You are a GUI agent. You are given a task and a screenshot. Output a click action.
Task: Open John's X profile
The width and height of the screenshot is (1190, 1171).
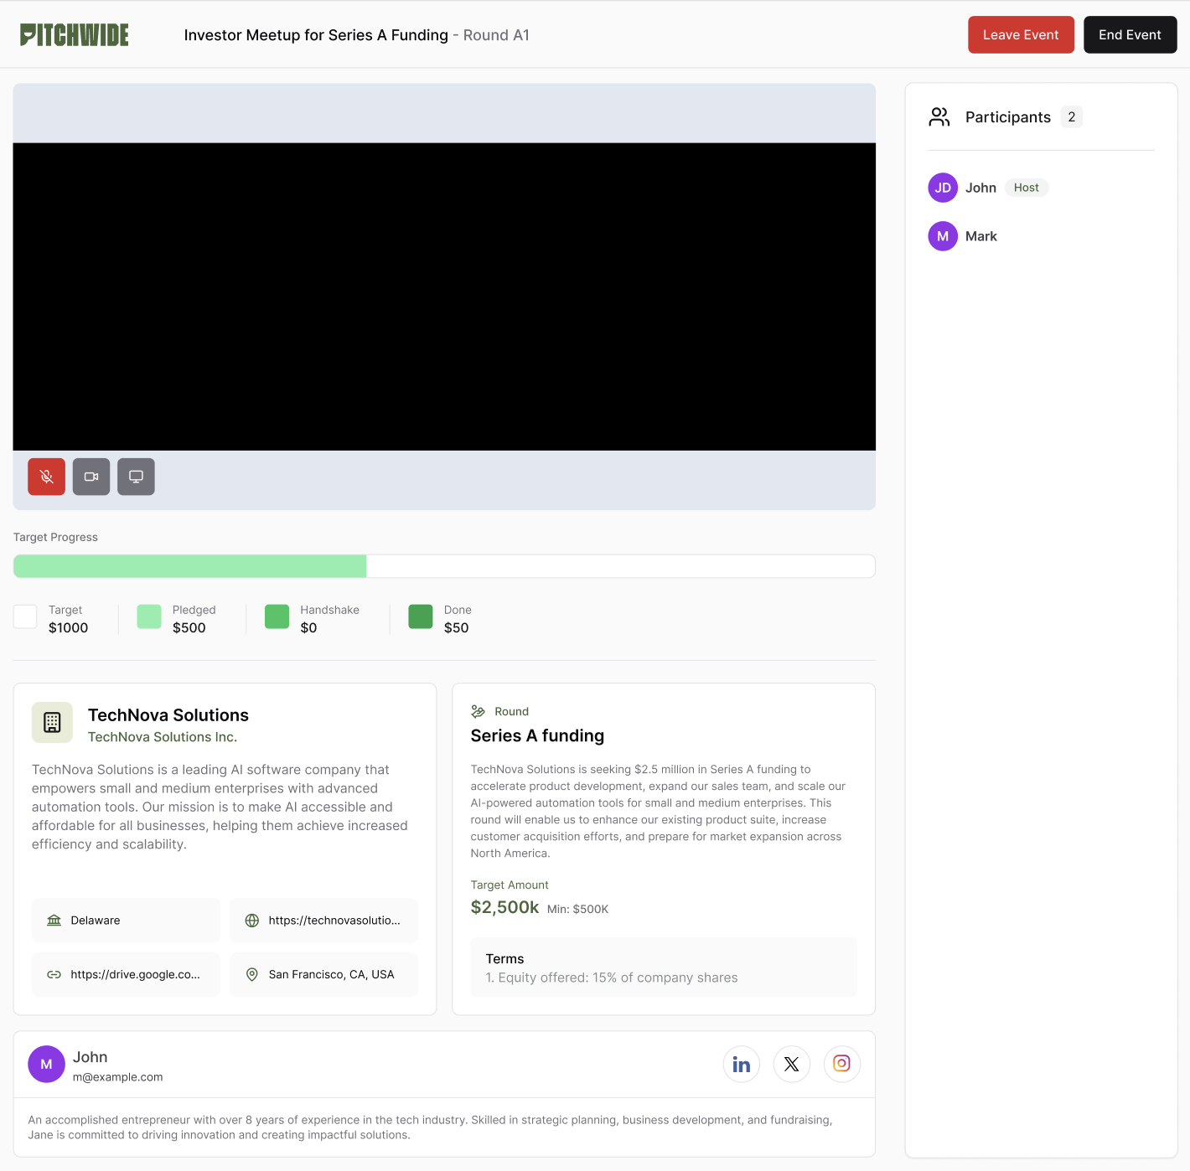791,1064
